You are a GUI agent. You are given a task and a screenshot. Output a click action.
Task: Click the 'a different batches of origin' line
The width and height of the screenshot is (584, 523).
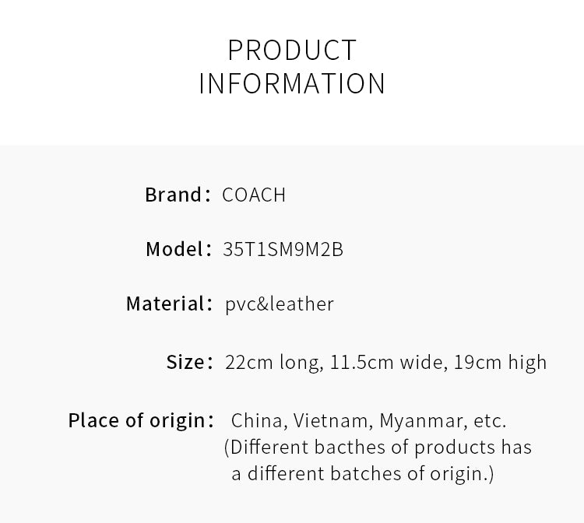tap(362, 474)
